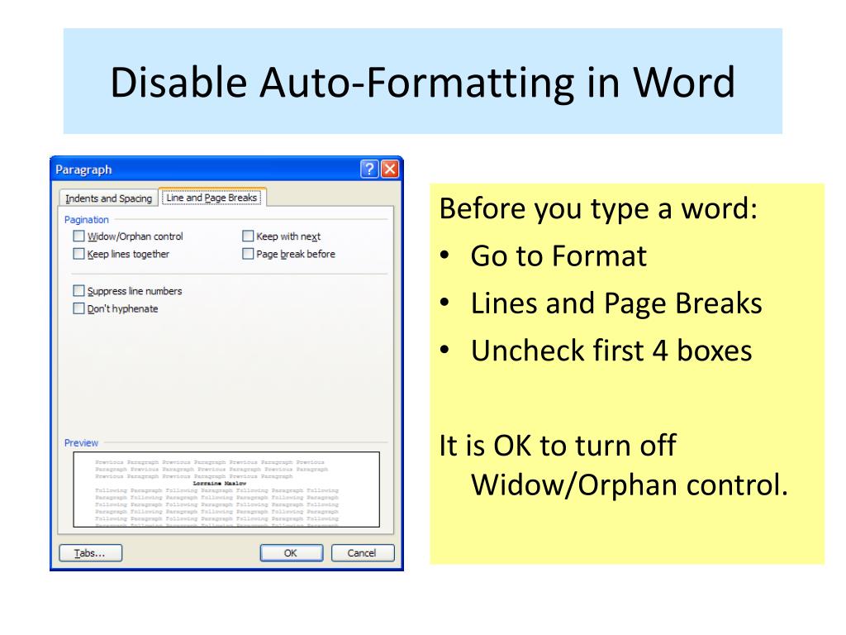Toggle Widow/Orphan control checkbox
This screenshot has width=846, height=635.
pyautogui.click(x=78, y=236)
